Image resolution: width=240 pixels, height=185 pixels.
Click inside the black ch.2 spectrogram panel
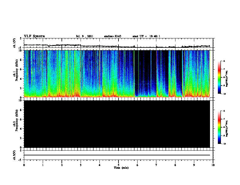click(117, 124)
